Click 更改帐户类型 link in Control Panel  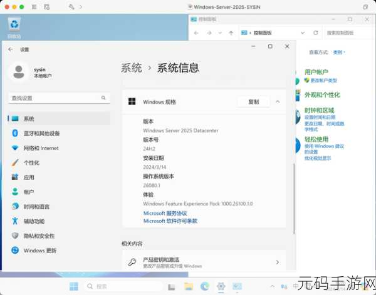(x=324, y=81)
